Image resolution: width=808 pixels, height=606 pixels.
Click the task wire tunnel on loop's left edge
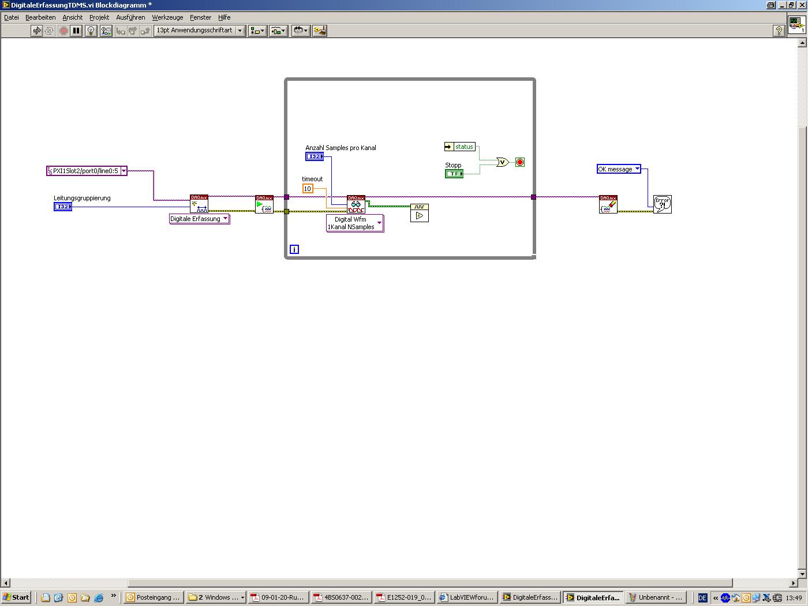pyautogui.click(x=287, y=197)
